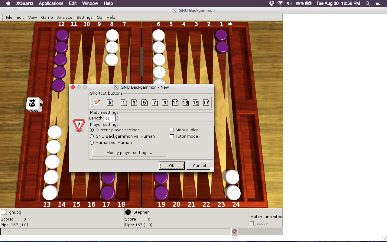This screenshot has height=242, width=387.
Task: Click the battery status icon
Action: (309, 3)
